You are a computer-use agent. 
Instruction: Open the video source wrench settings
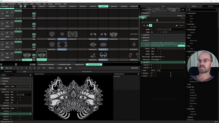click(x=181, y=43)
